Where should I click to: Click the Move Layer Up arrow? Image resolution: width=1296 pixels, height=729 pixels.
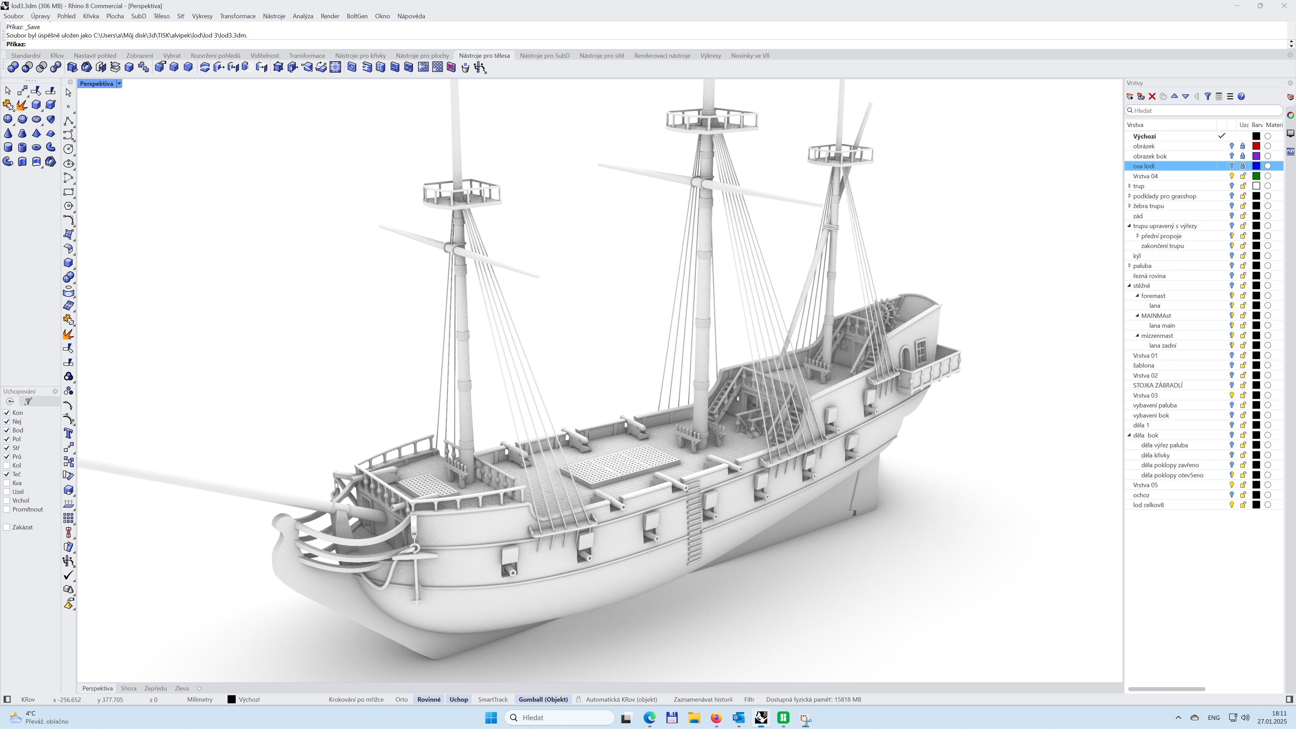[x=1174, y=97]
